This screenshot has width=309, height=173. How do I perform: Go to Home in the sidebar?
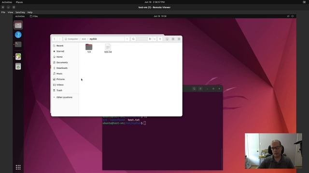(65, 57)
